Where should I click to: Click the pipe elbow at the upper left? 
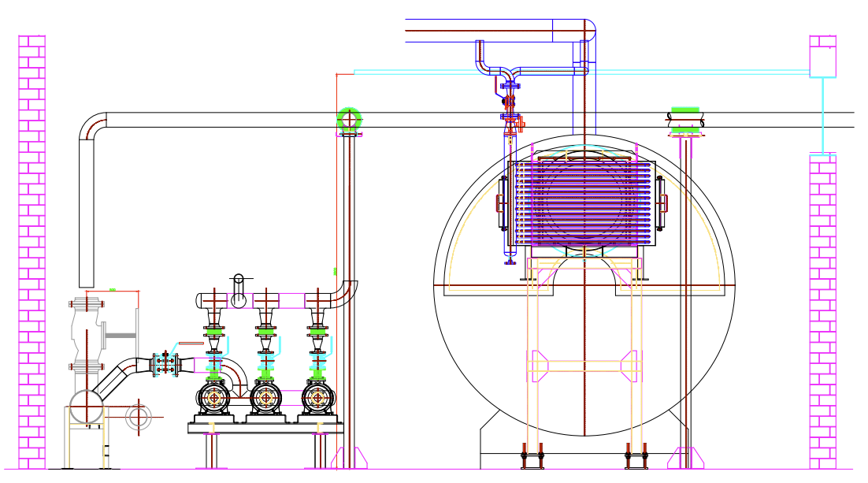[92, 126]
